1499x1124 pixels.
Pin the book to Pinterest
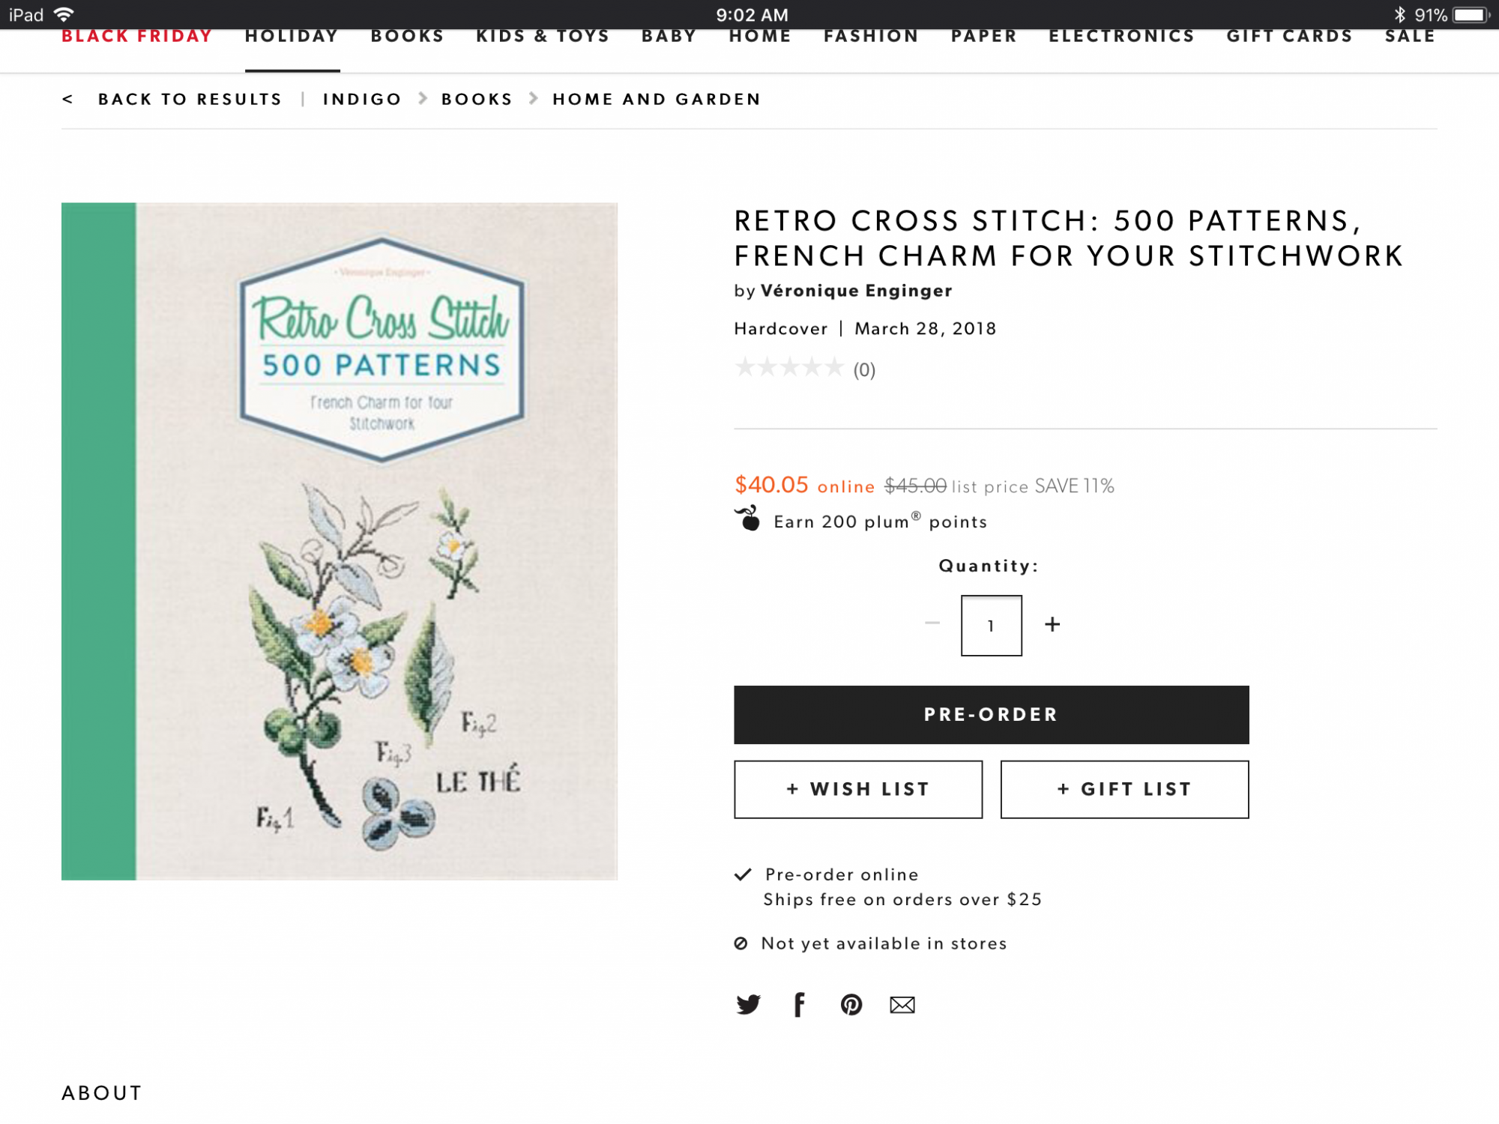(851, 1004)
